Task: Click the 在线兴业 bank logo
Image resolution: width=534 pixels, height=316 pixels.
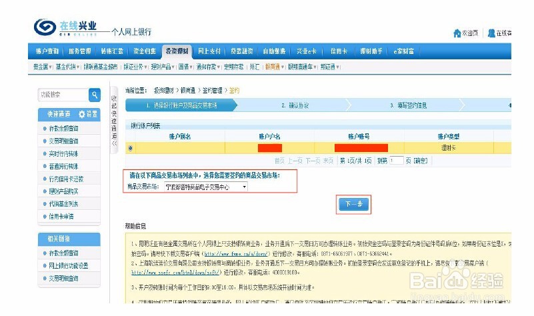Action: [x=65, y=27]
